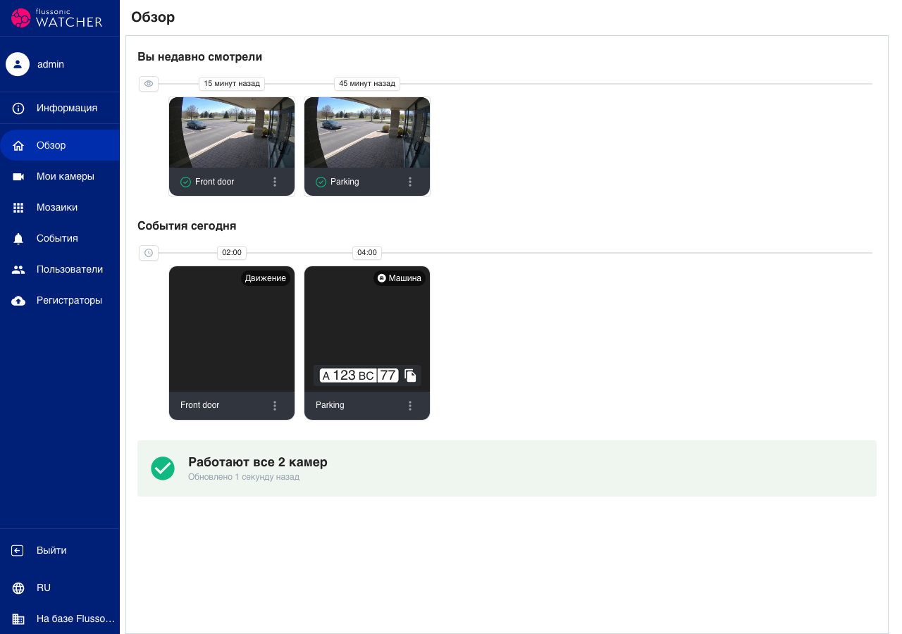Open Front door camera preview thumbnail
The image size is (902, 634).
point(232,132)
